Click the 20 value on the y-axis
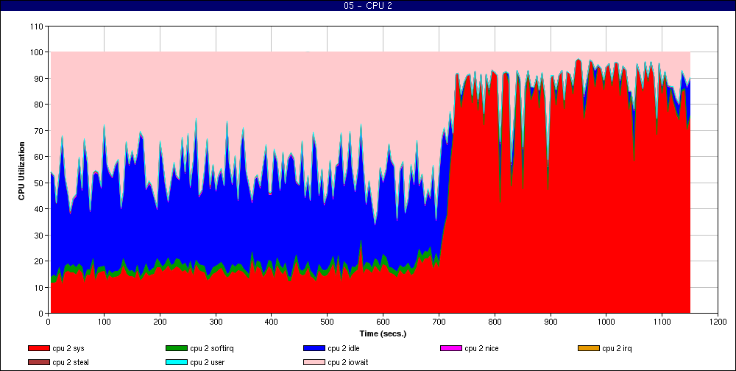 (39, 261)
